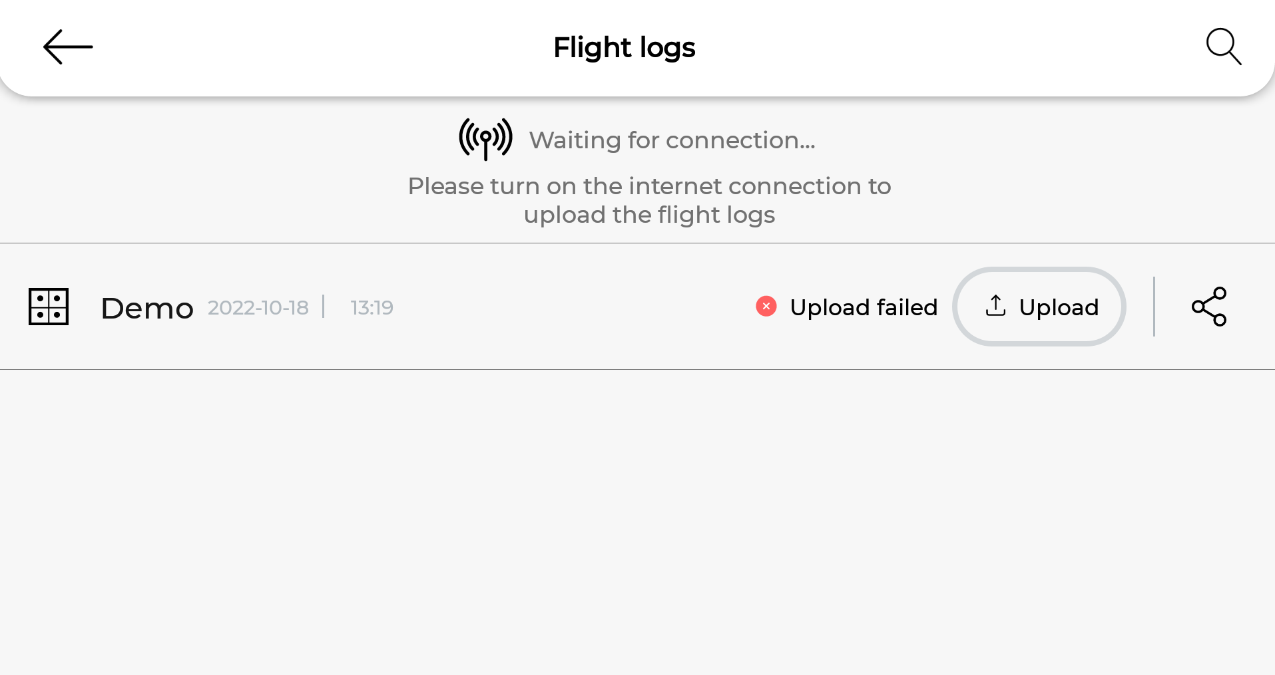The height and width of the screenshot is (675, 1275).
Task: Click the Waiting for connection status text
Action: click(672, 140)
